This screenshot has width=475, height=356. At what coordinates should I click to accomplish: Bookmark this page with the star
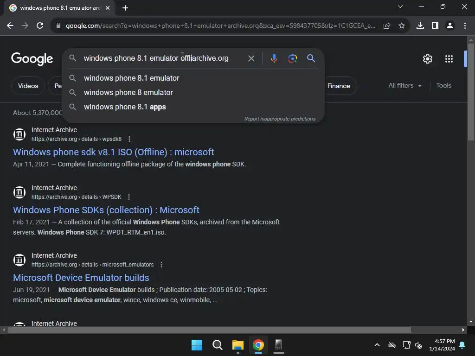coord(402,26)
